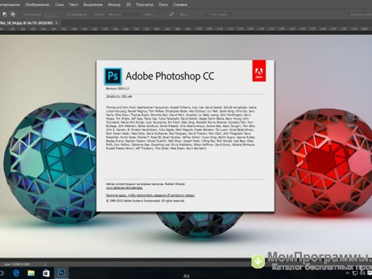
Task: Click the document size status bar text
Action: 17,264
